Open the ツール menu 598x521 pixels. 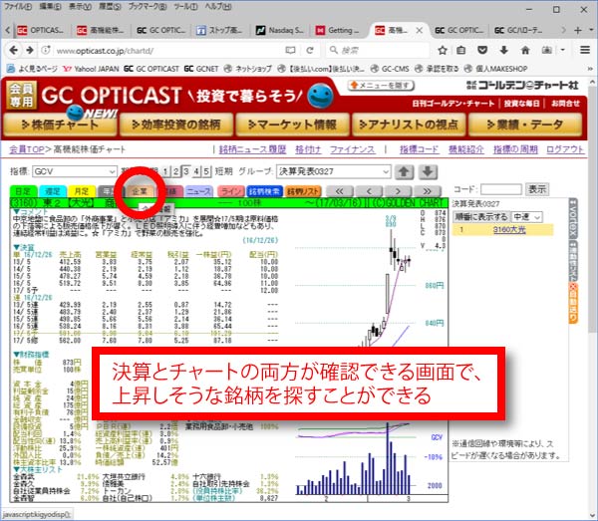[x=185, y=7]
